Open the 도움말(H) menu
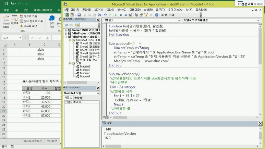Image resolution: width=265 pixels, height=149 pixels. (x=201, y=10)
